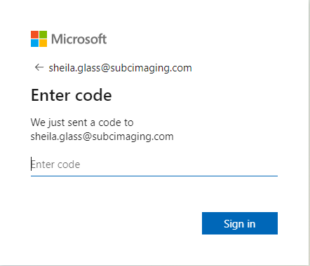
Task: Click the Microsoft four-square logo
Action: [x=39, y=38]
